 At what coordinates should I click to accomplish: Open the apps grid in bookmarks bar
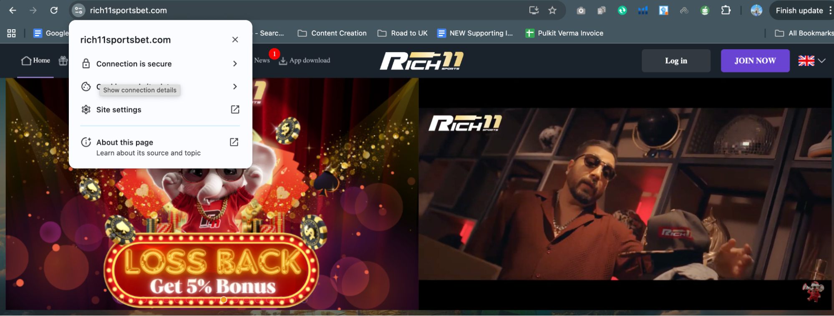tap(12, 33)
